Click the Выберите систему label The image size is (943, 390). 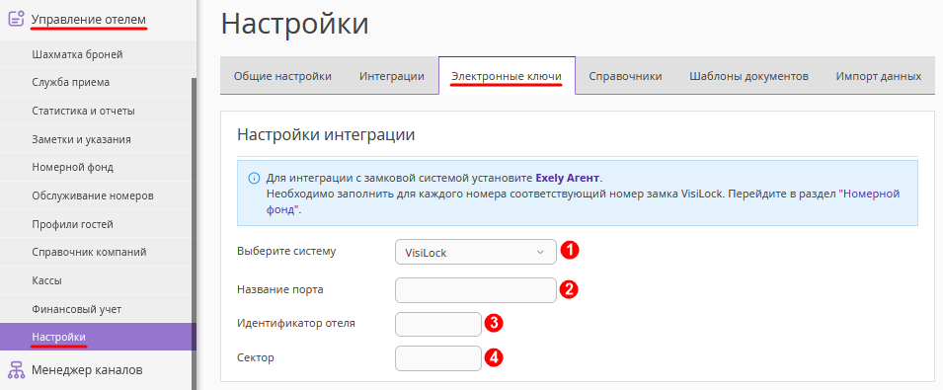pyautogui.click(x=286, y=251)
